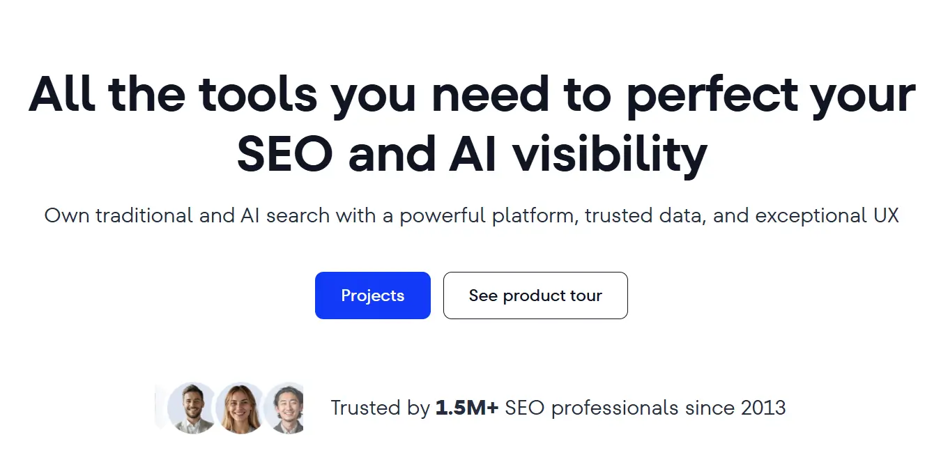Click 'AI search' in the subheading
This screenshot has width=941, height=453.
(x=285, y=215)
